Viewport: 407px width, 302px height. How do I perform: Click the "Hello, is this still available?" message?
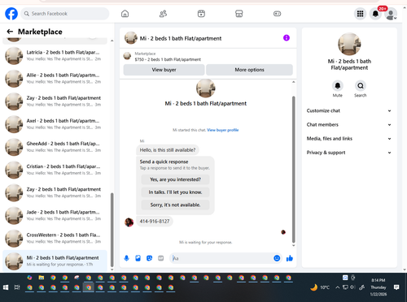[168, 150]
